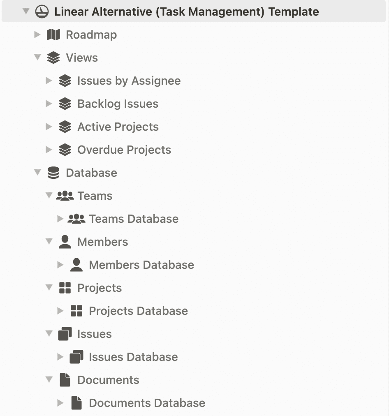
Task: Collapse the Database section
Action: pos(37,172)
